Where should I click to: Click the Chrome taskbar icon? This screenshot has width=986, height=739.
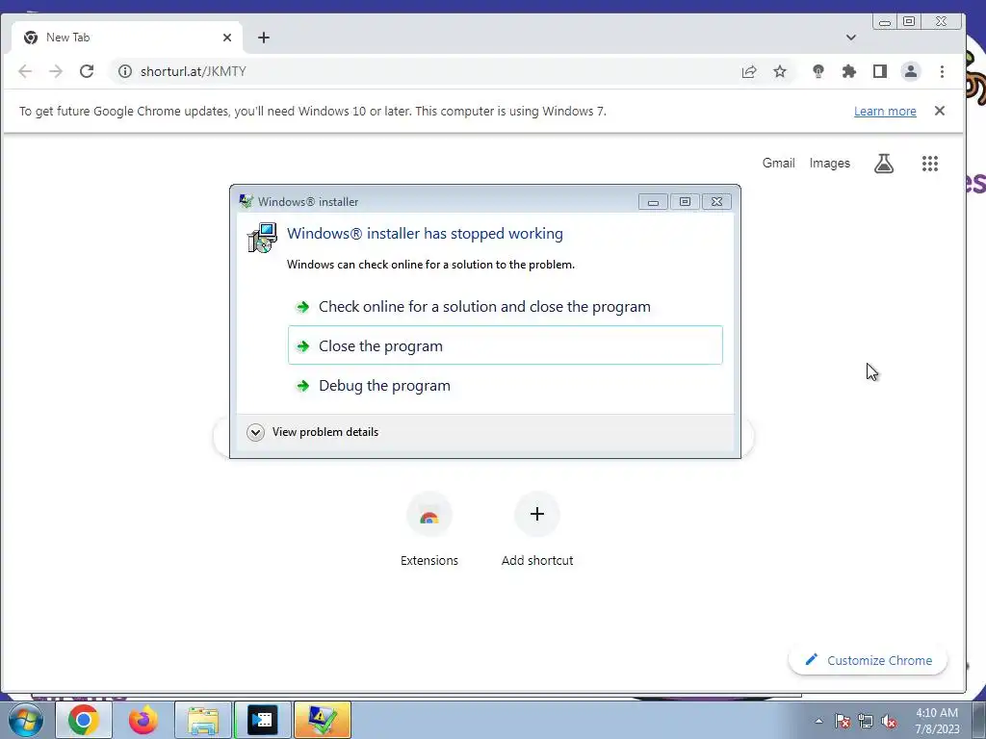84,720
